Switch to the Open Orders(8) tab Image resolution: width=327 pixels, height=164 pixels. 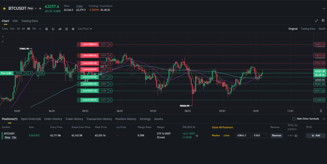31,119
